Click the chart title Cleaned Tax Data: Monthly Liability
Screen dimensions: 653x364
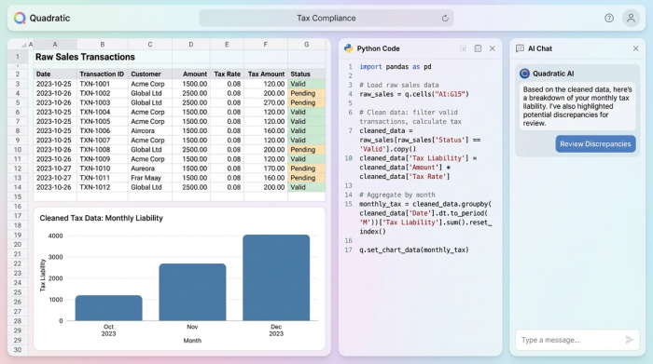point(101,218)
